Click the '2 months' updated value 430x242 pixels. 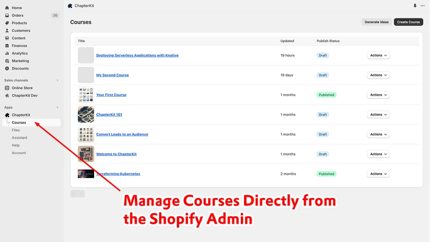[x=288, y=174]
